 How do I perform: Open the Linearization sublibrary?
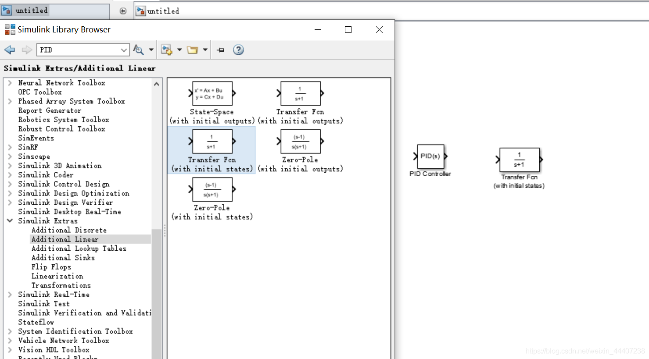(57, 276)
